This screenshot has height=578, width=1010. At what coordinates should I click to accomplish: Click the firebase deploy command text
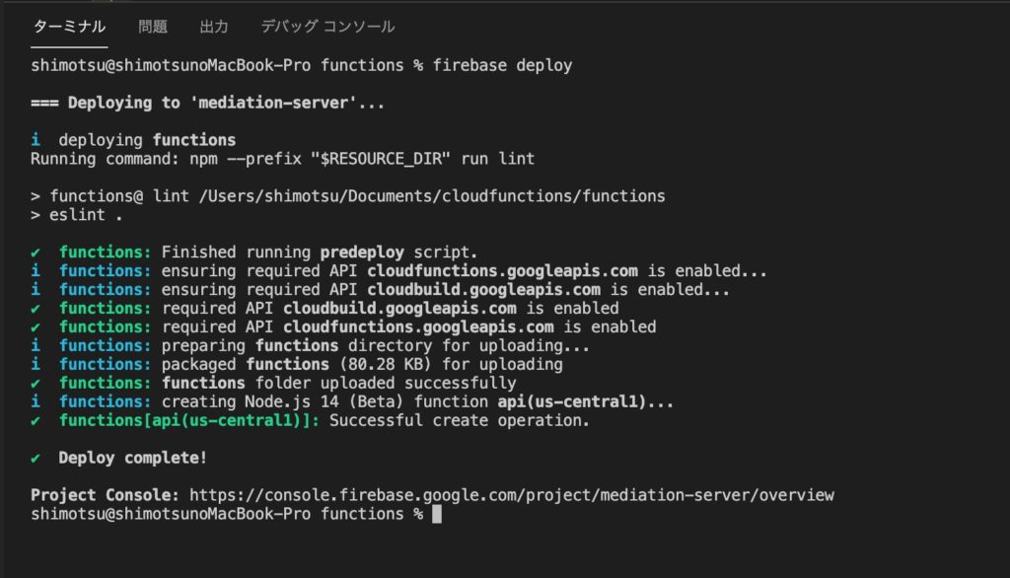(502, 65)
